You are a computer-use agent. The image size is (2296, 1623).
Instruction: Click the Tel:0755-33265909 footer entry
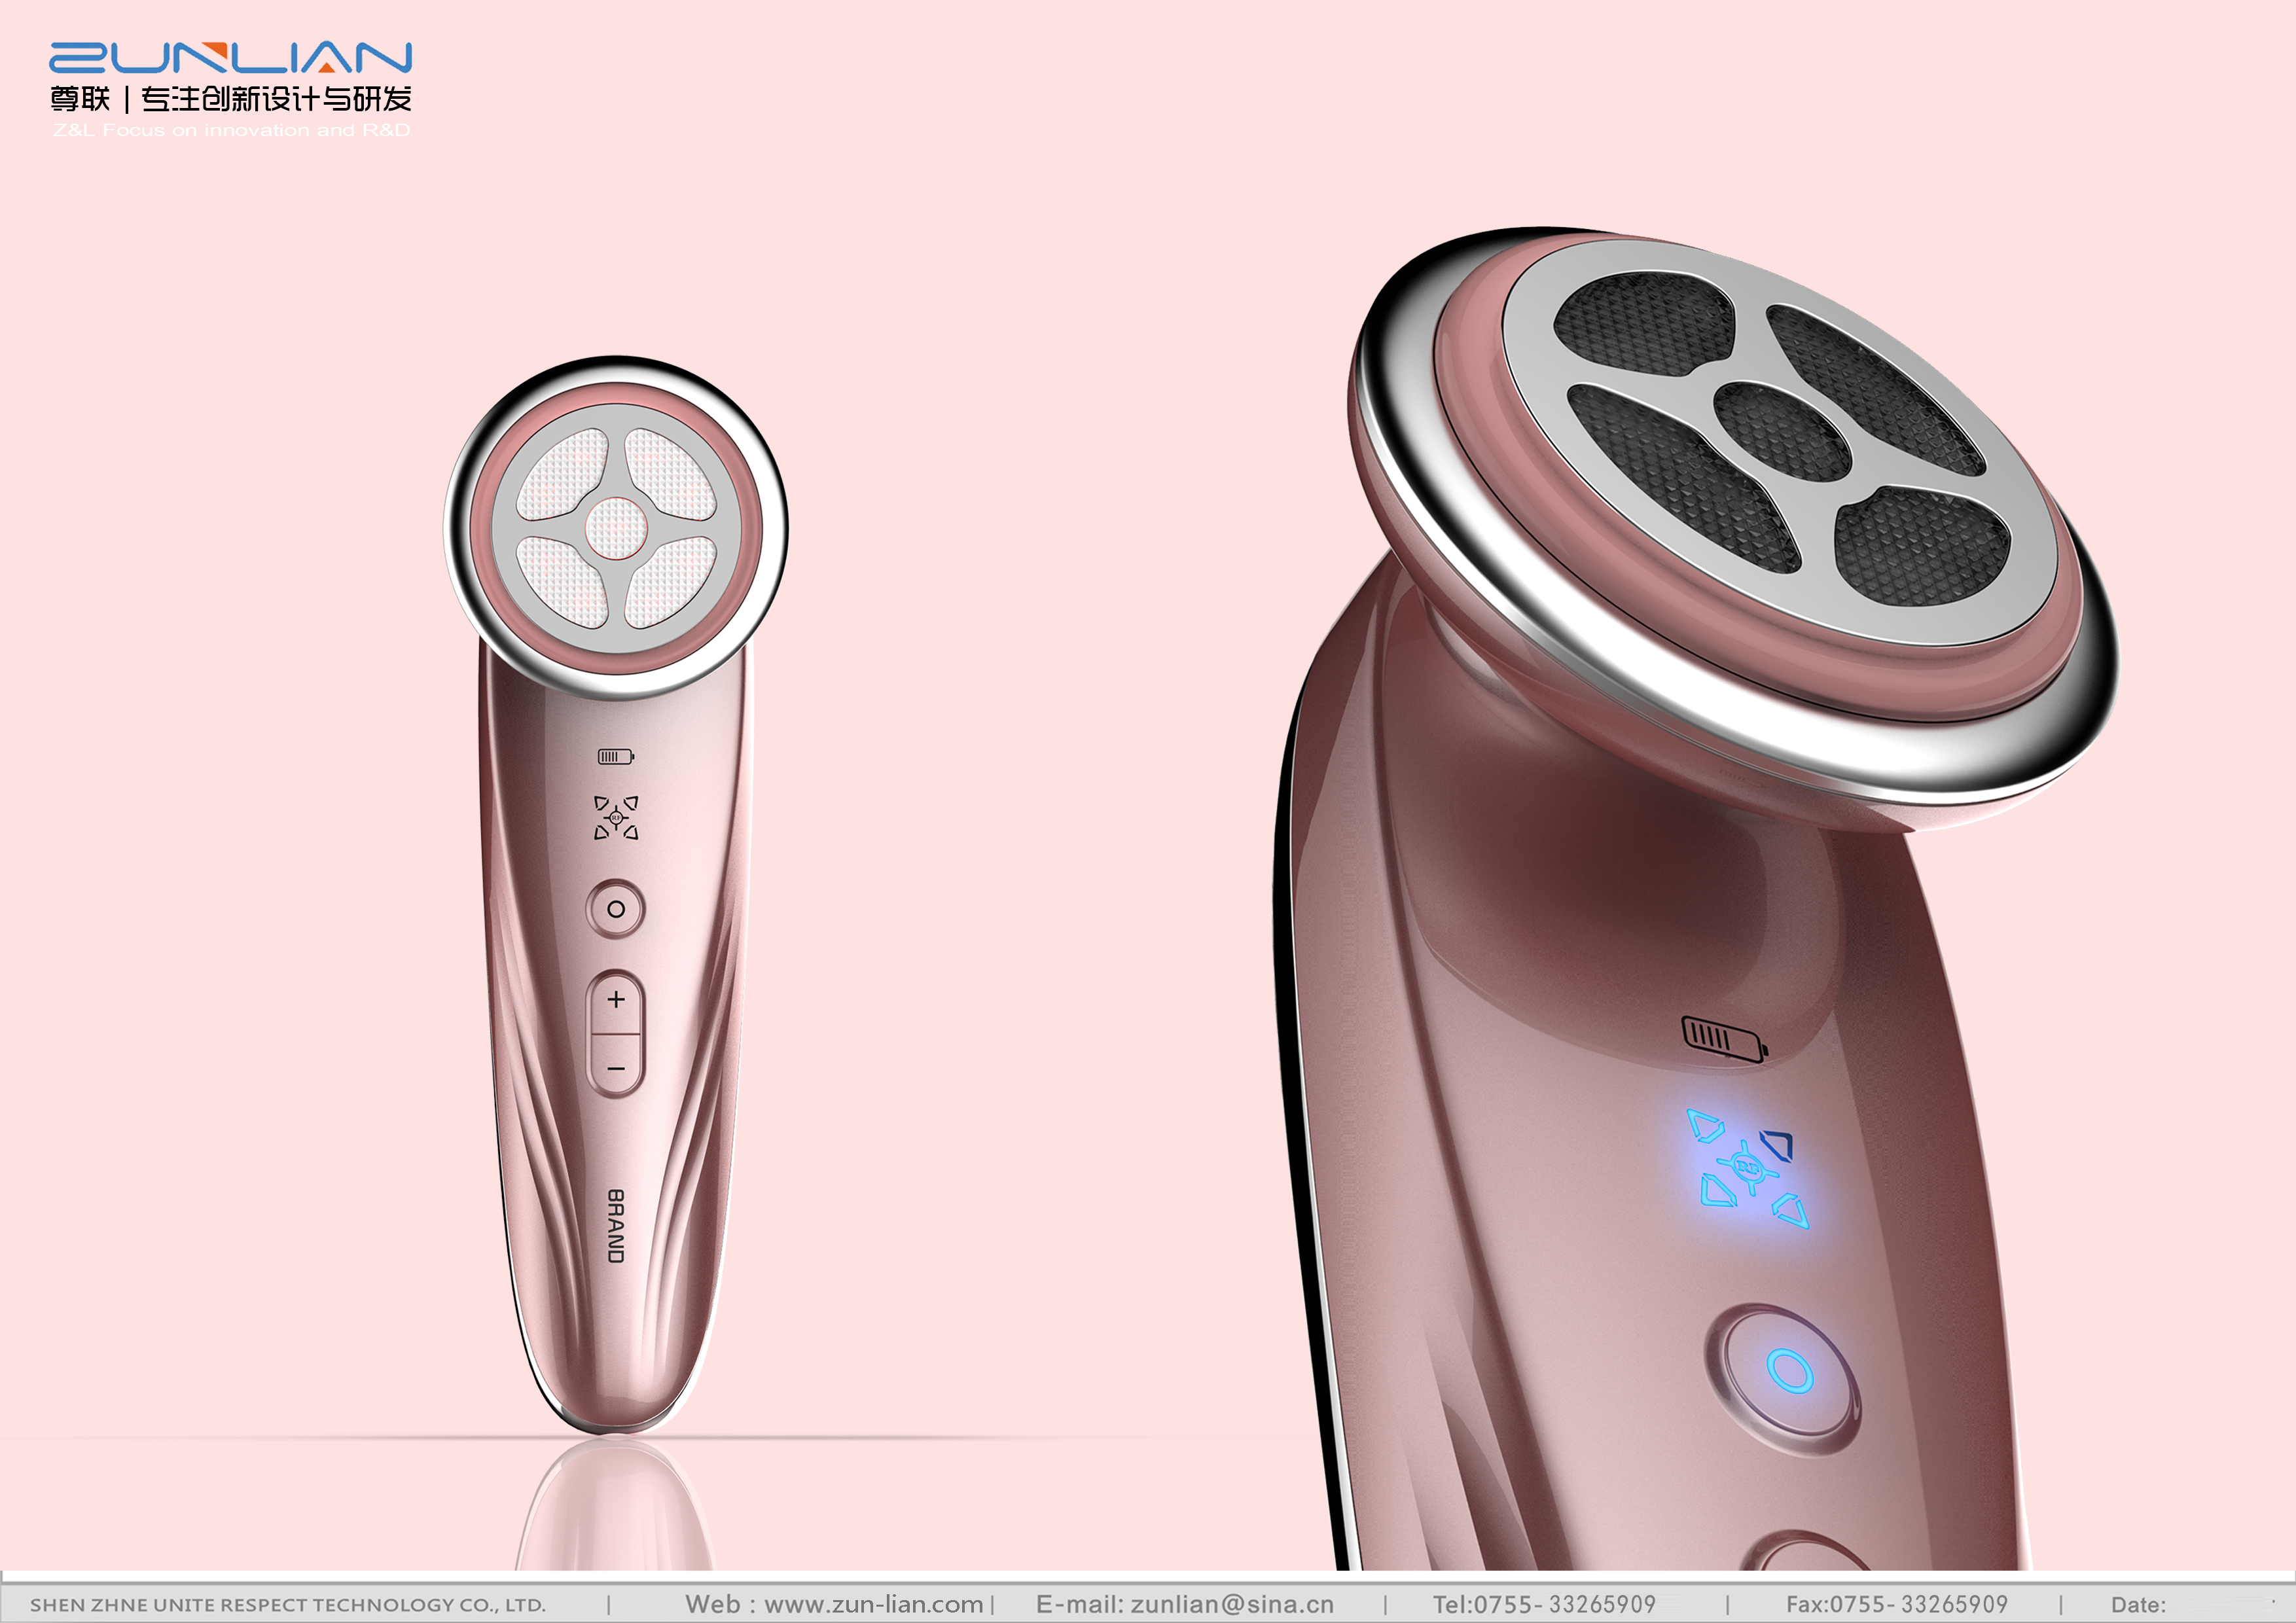[x=1544, y=1604]
